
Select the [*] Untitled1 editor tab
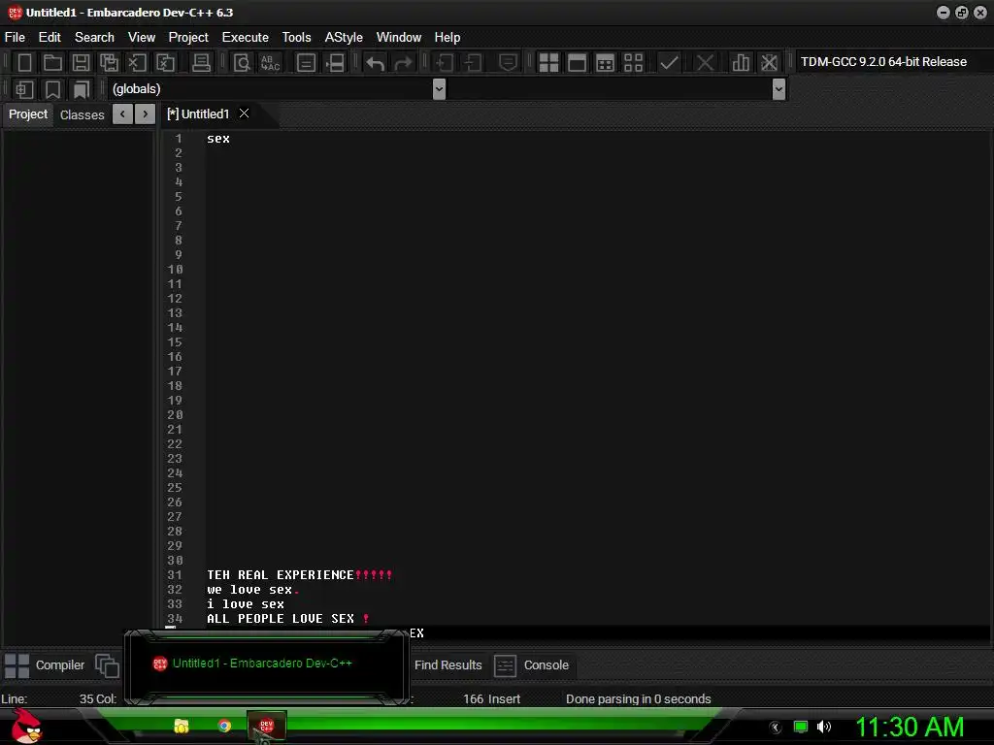pos(198,114)
